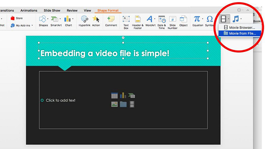Click the insert video placeholder icon
The image size is (265, 149).
(x=132, y=104)
